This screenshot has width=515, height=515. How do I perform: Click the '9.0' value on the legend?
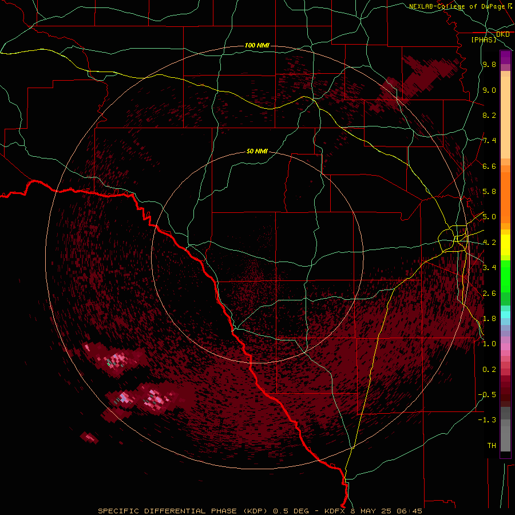click(x=489, y=90)
